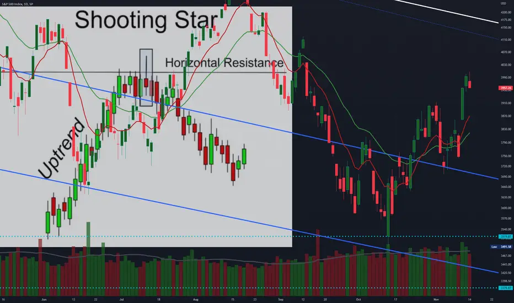The image size is (514, 303).
Task: Select the 3519.87 cyan price level label
Action: coord(505,236)
